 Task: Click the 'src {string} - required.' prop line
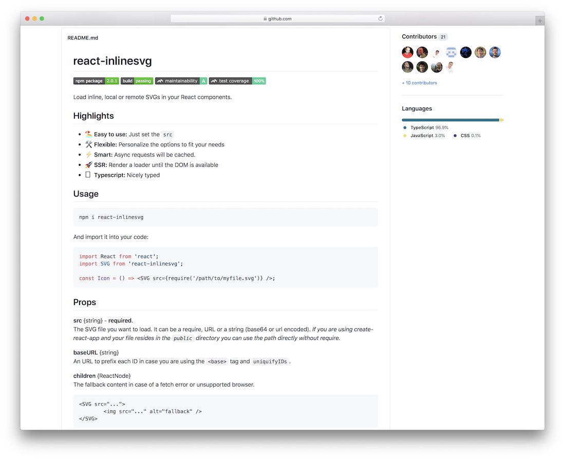click(103, 320)
